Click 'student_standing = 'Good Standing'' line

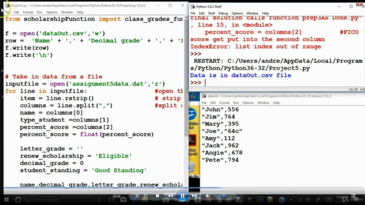click(x=83, y=170)
